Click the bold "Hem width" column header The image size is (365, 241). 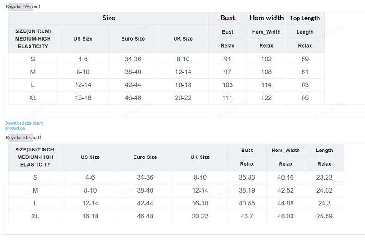[267, 18]
